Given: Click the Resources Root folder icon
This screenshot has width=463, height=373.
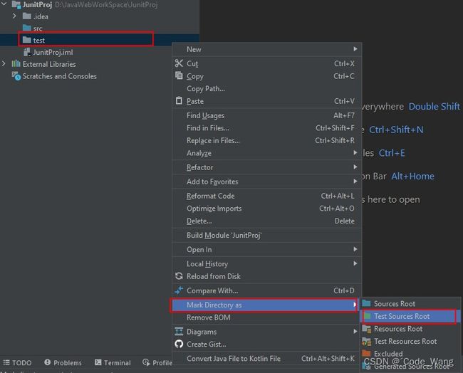Looking at the screenshot, I should (367, 329).
